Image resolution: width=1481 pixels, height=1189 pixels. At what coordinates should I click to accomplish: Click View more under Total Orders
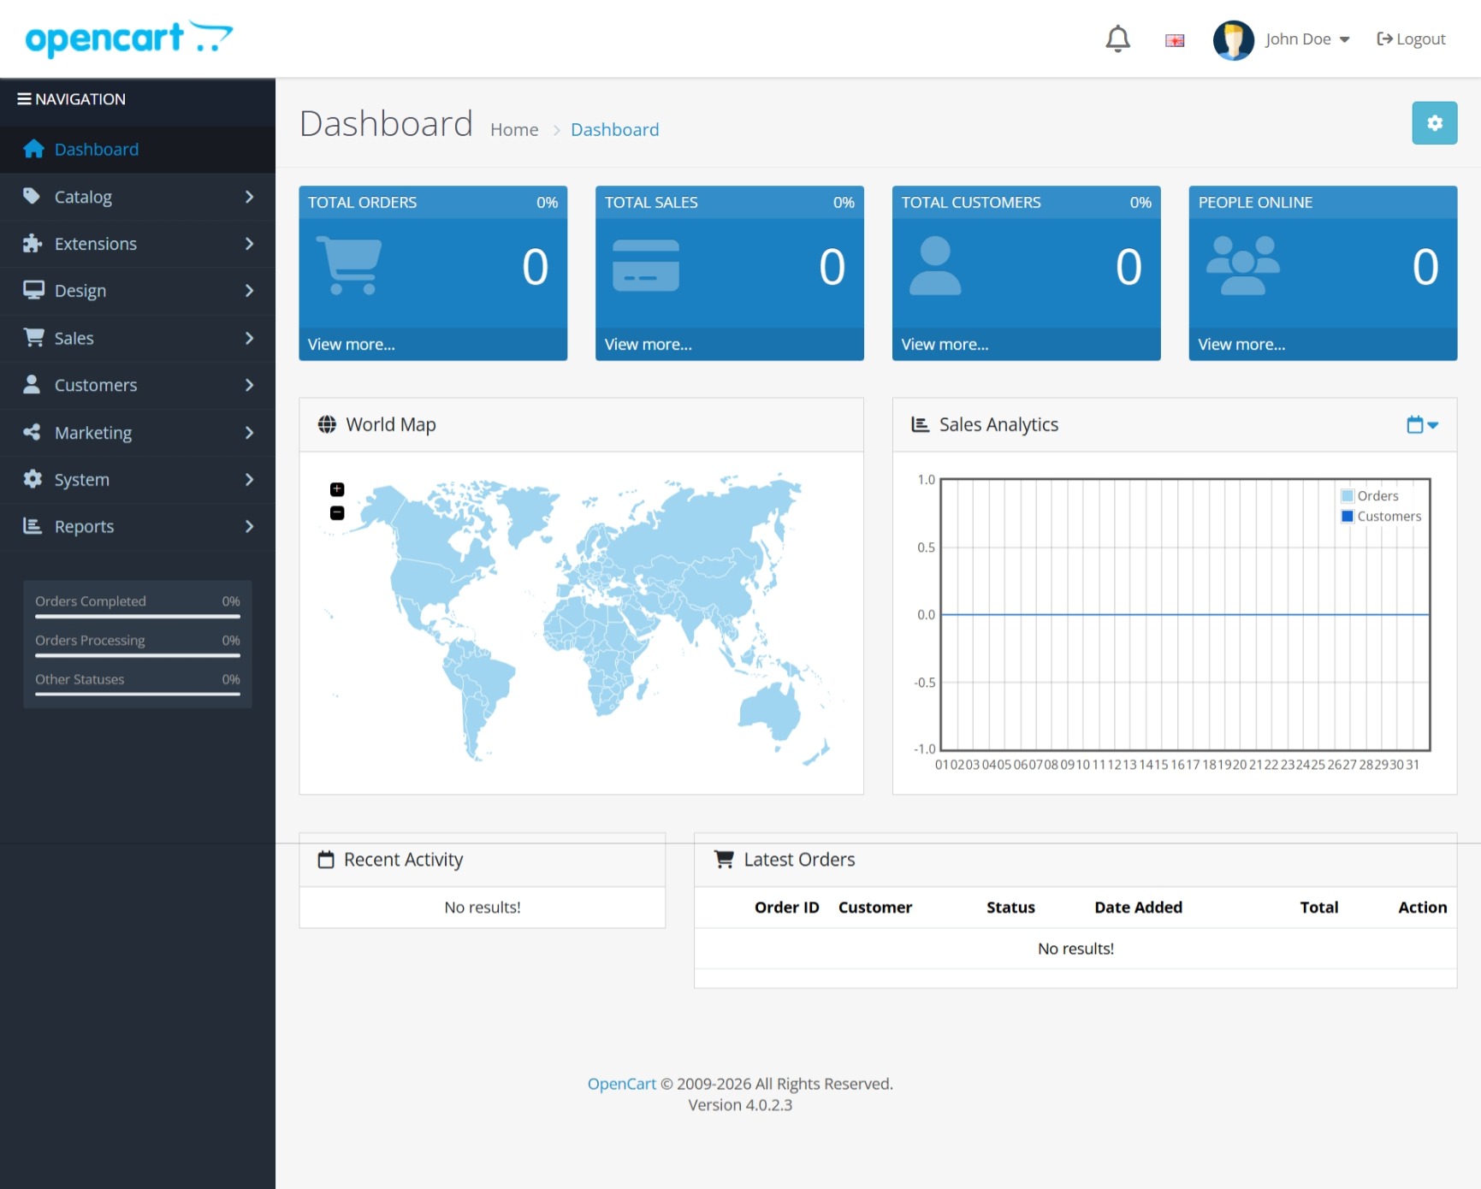click(352, 345)
